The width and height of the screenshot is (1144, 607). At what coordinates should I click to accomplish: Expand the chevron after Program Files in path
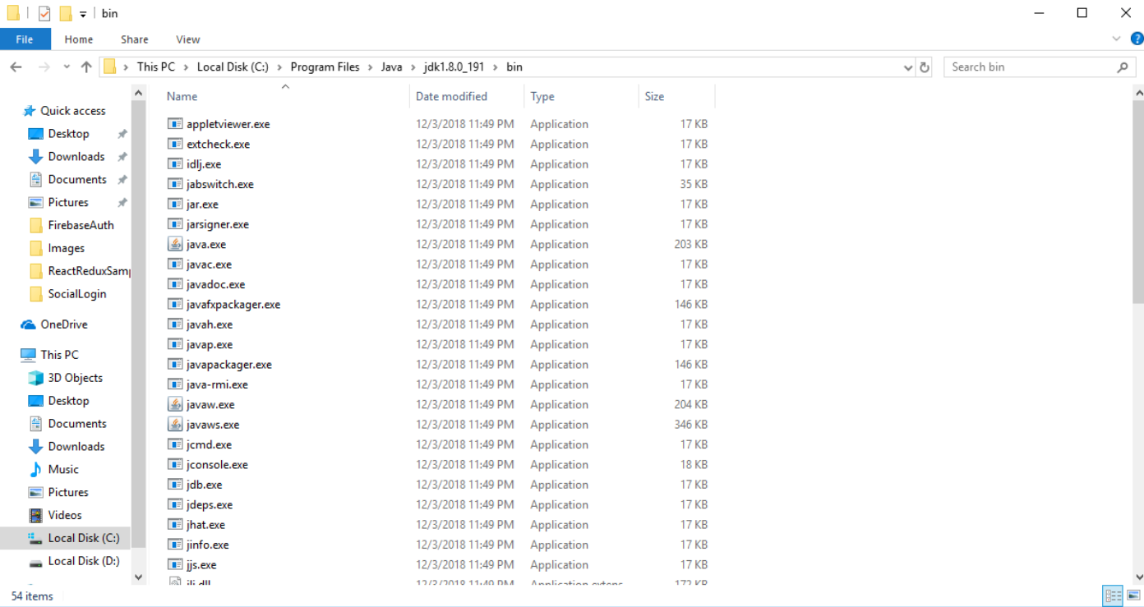click(x=371, y=67)
